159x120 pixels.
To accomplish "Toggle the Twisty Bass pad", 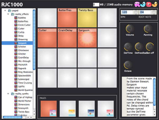I will [x=87, y=18].
